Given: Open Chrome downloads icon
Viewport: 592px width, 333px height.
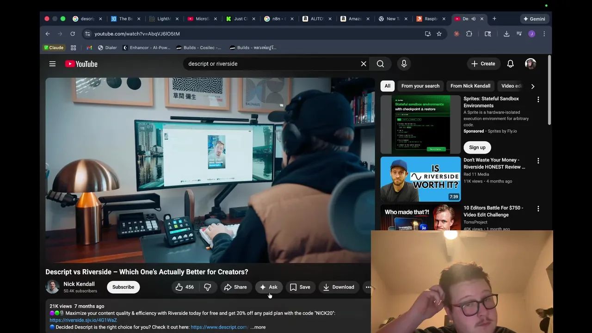Looking at the screenshot, I should (506, 34).
